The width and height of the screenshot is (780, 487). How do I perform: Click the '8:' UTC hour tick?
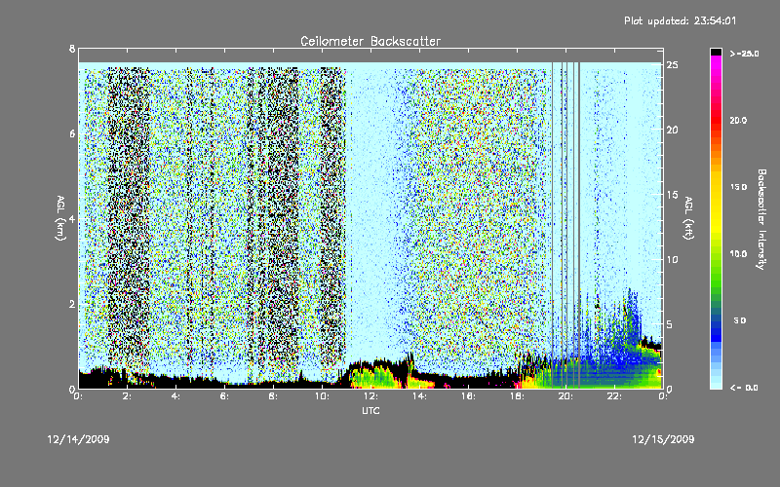tap(273, 396)
